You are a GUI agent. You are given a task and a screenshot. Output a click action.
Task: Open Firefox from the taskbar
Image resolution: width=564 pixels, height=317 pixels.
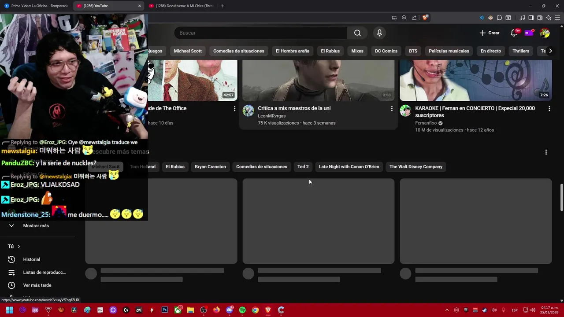pyautogui.click(x=216, y=310)
